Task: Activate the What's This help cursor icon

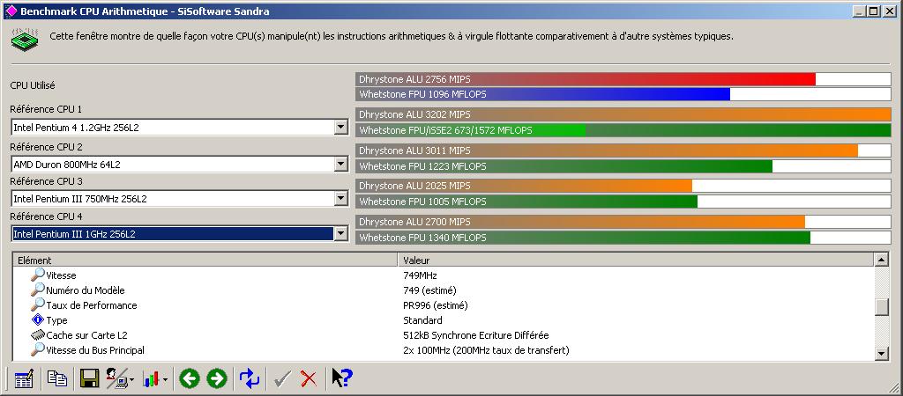Action: click(x=342, y=378)
